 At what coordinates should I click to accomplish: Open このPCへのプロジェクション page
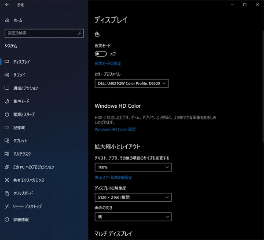click(34, 167)
